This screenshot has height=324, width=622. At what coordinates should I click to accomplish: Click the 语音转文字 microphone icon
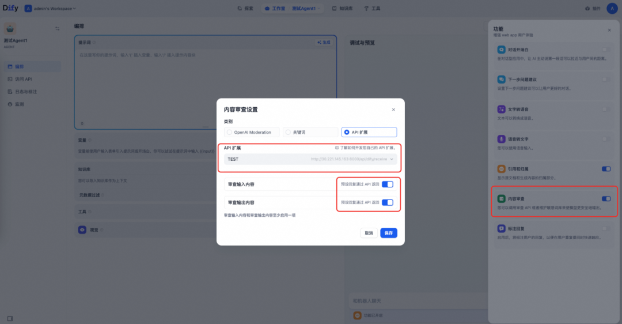pos(502,139)
